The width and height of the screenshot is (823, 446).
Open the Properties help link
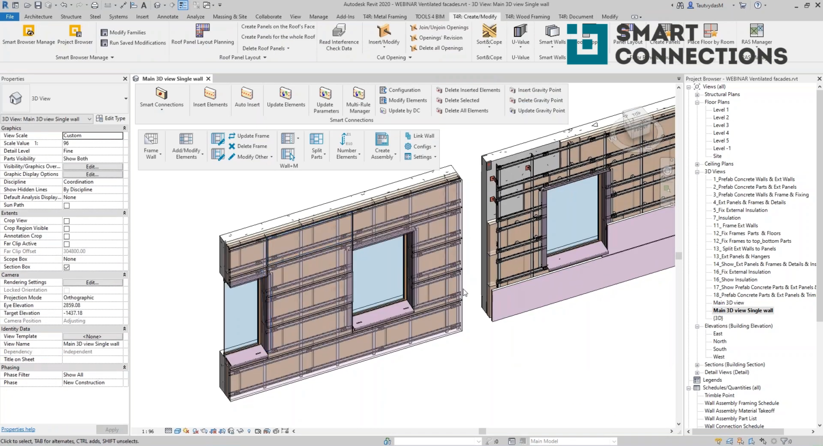[x=18, y=429]
